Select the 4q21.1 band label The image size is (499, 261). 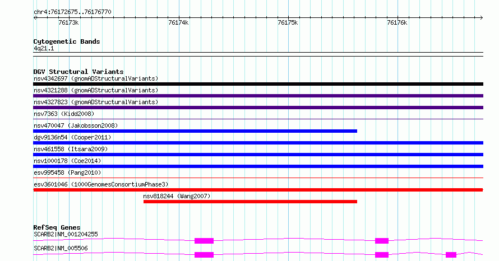(x=44, y=48)
